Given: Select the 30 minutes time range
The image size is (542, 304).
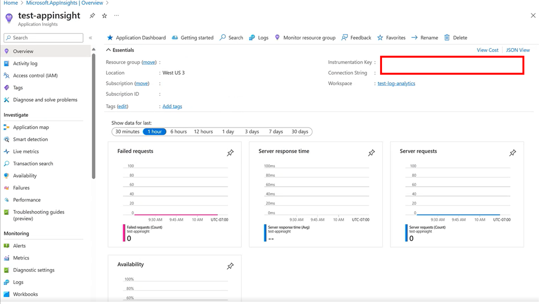Looking at the screenshot, I should (x=127, y=132).
